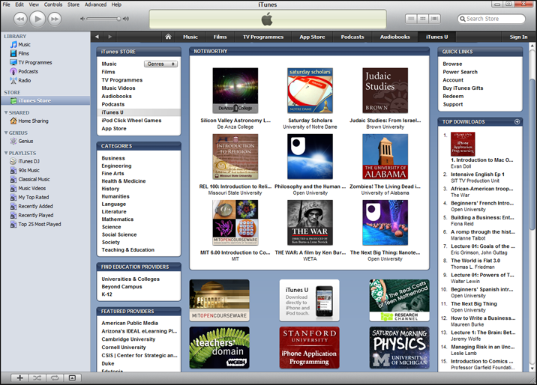
Task: Switch to grid view
Action: (423, 19)
